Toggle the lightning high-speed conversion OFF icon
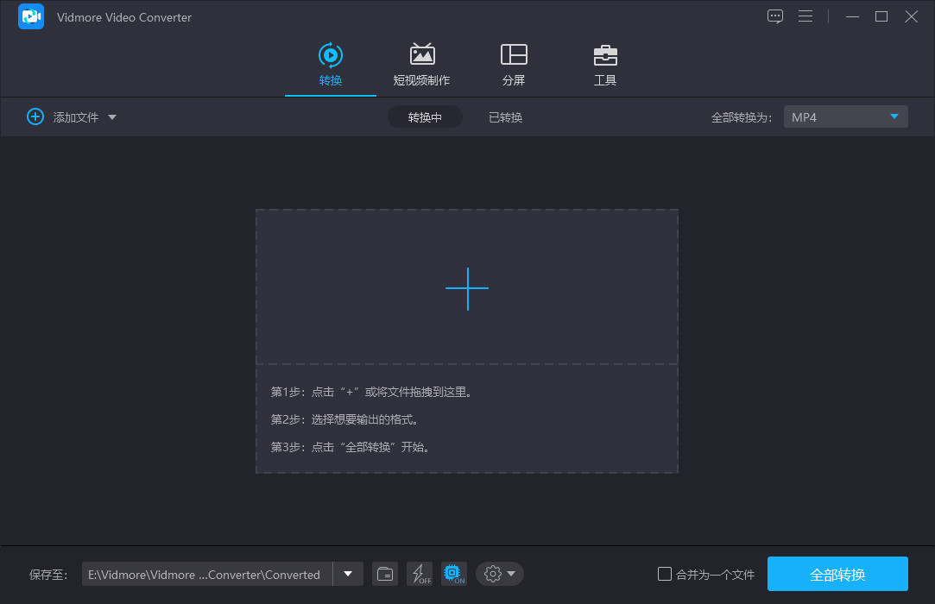 click(420, 574)
